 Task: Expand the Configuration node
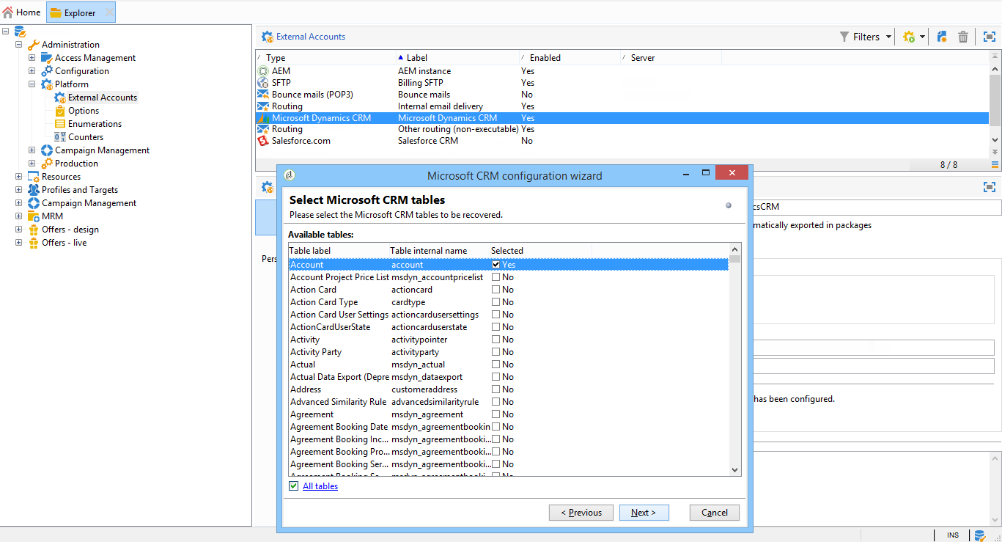(32, 71)
